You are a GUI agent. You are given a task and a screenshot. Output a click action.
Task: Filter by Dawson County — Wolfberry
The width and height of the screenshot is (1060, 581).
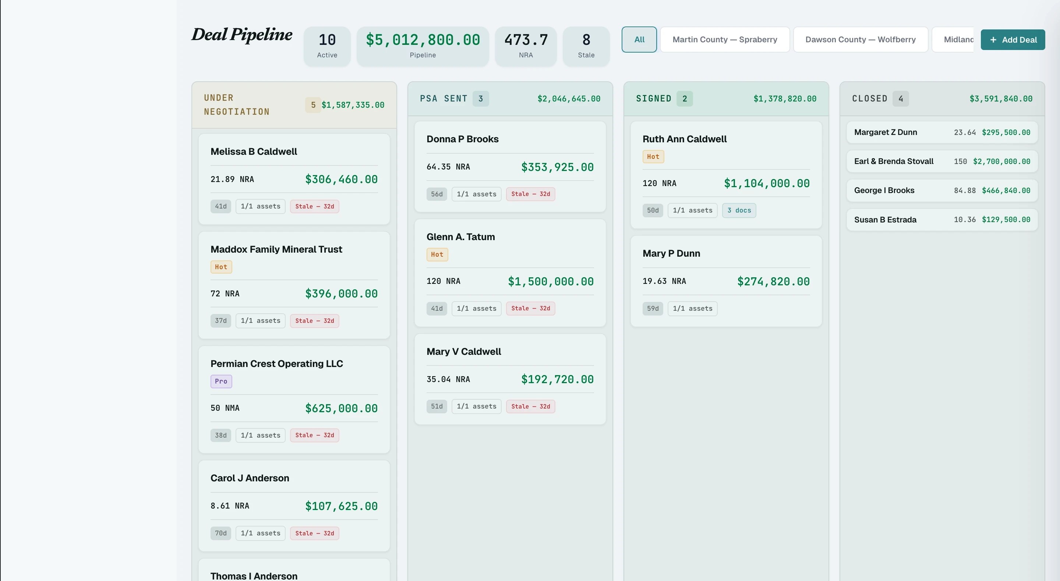pos(861,39)
